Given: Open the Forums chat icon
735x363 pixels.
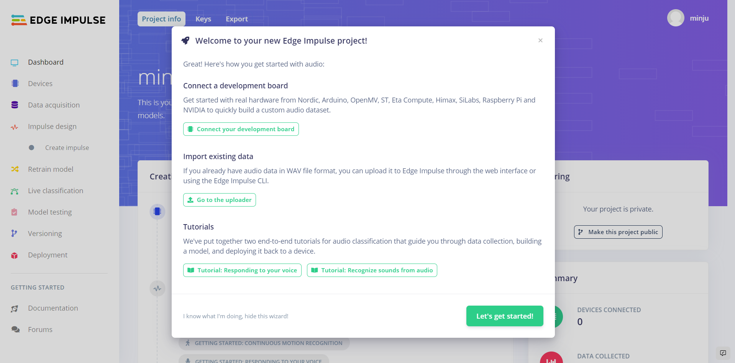Looking at the screenshot, I should (15, 329).
